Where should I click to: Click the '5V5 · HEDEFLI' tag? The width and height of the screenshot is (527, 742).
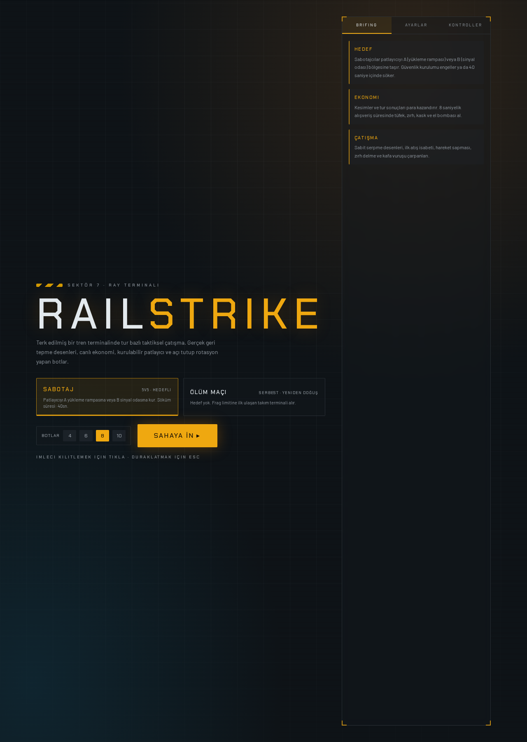click(156, 390)
